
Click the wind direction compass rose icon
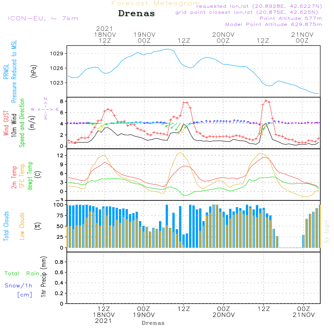pos(45,109)
